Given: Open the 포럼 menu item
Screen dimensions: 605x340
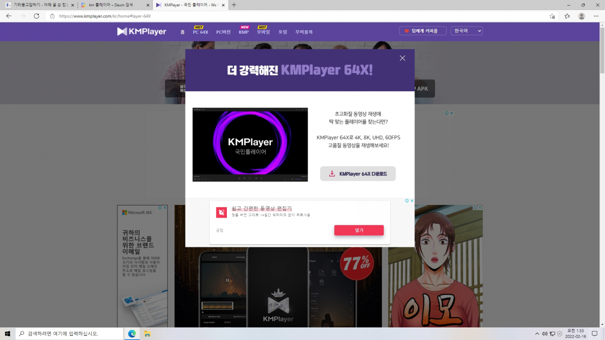Looking at the screenshot, I should point(282,32).
